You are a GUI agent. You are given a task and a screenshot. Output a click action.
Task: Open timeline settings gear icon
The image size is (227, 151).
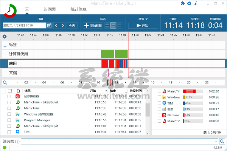tap(5, 36)
